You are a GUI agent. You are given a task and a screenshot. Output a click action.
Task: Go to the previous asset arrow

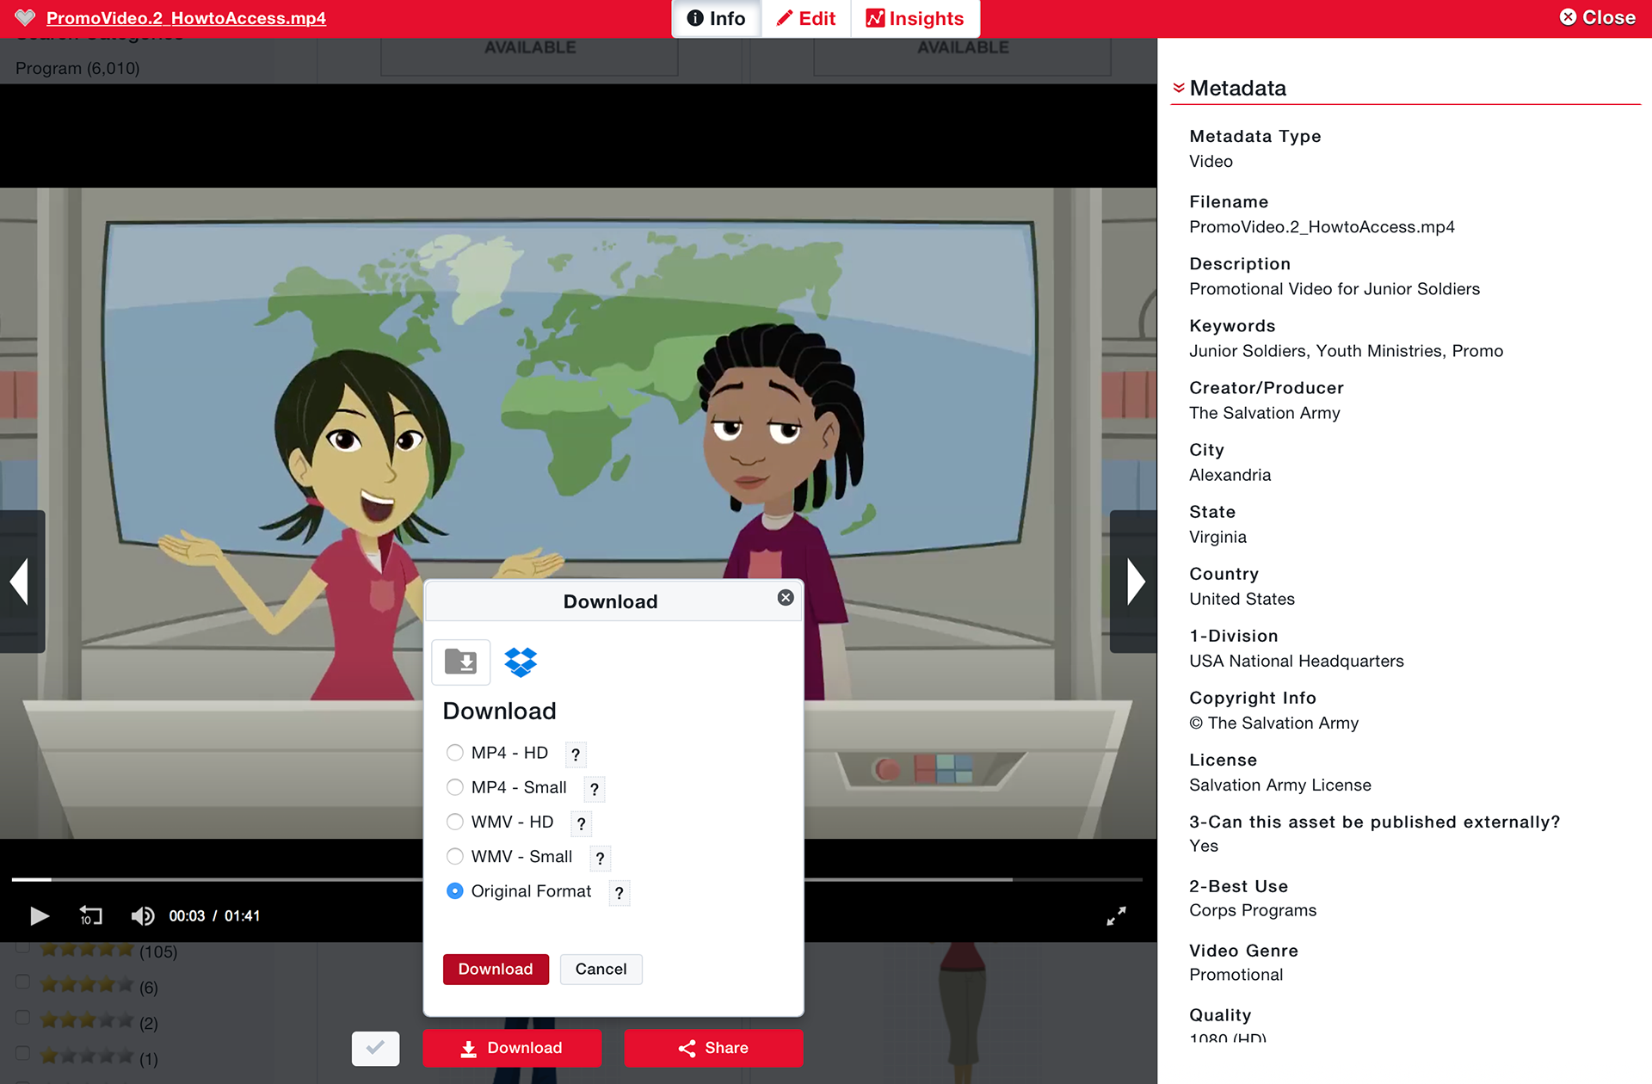coord(21,582)
